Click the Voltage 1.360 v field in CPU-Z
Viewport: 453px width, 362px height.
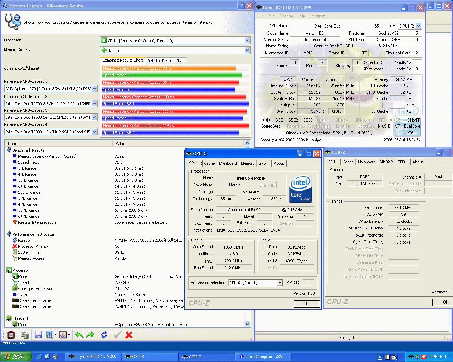point(275,199)
